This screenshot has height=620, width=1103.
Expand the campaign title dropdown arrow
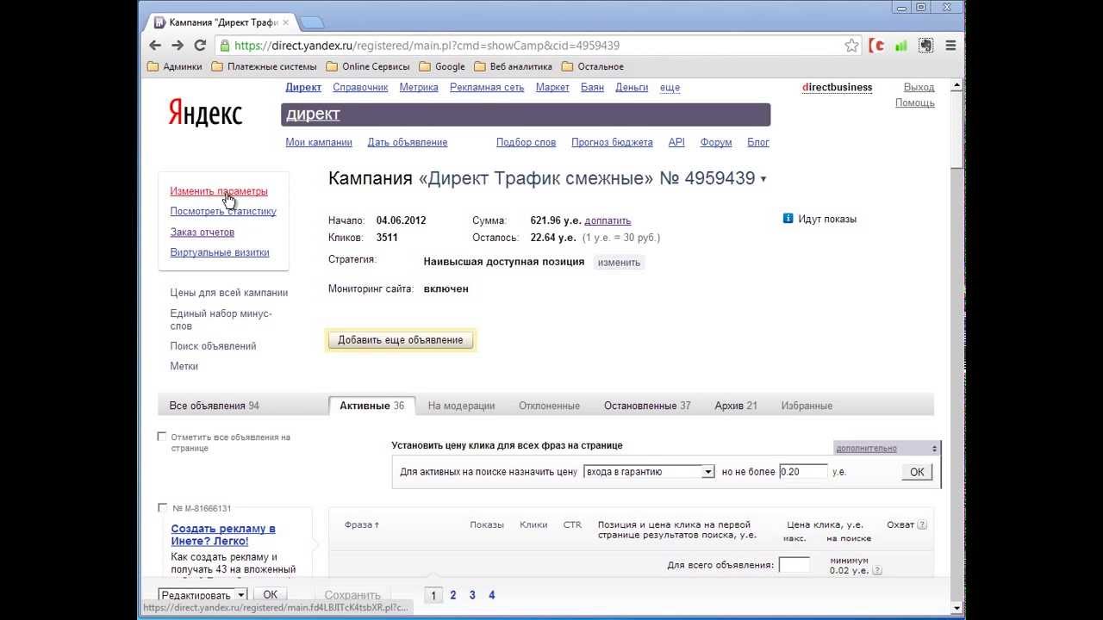pos(763,180)
